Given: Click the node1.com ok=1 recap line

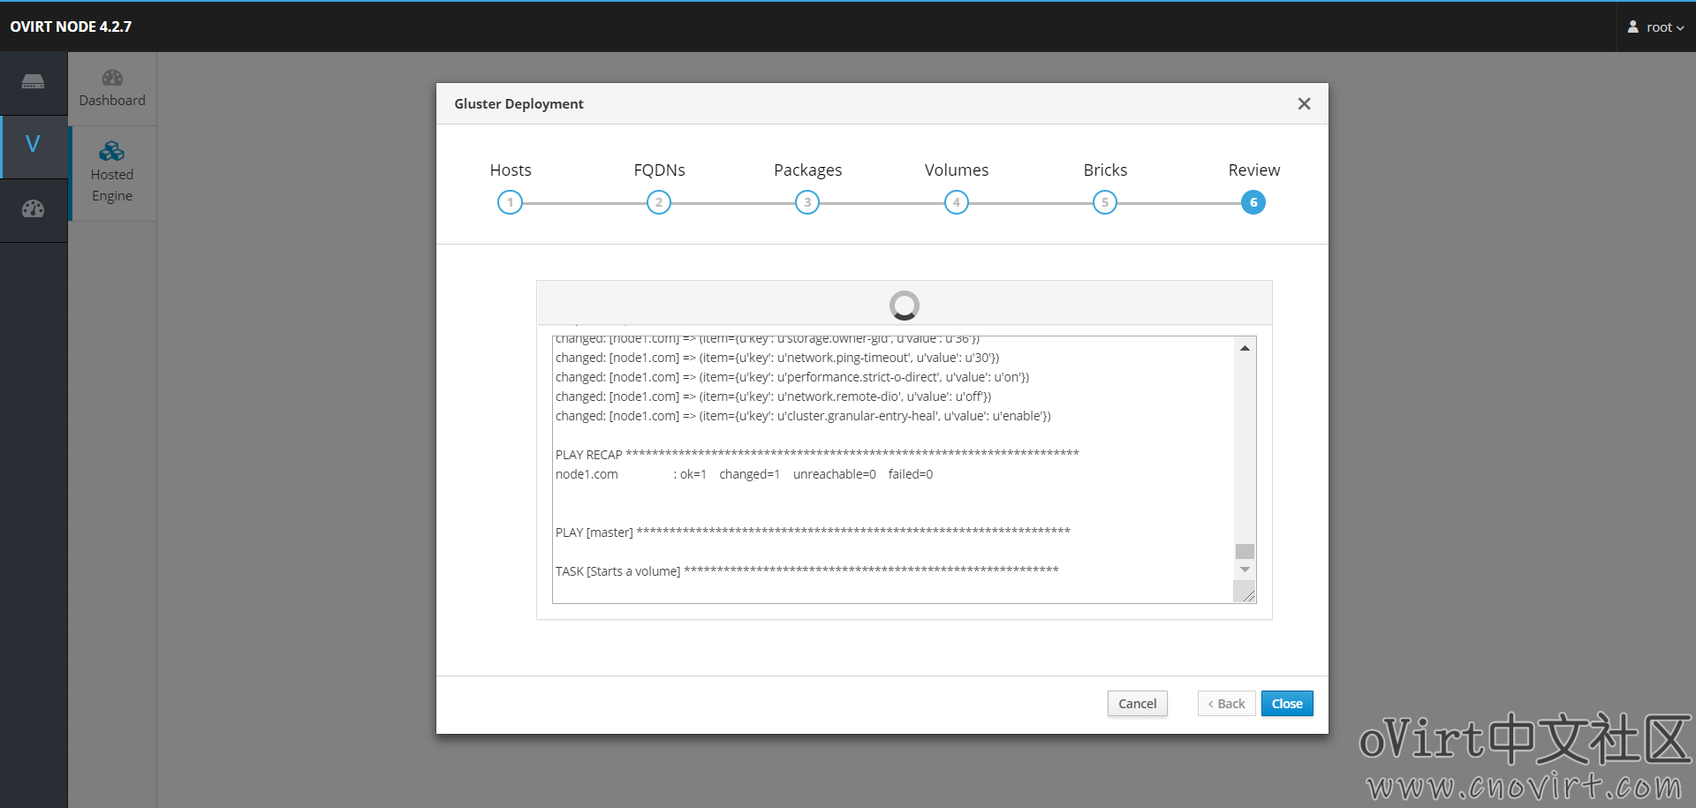Looking at the screenshot, I should [x=744, y=474].
